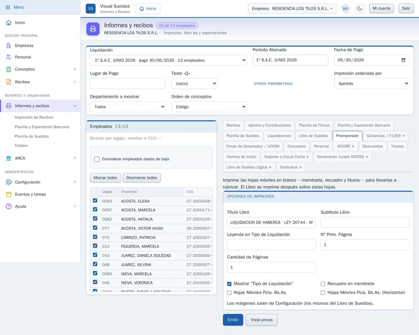Uncheck employee CARRIZO, PATRICIA
This screenshot has height=335, width=419.
[95, 237]
